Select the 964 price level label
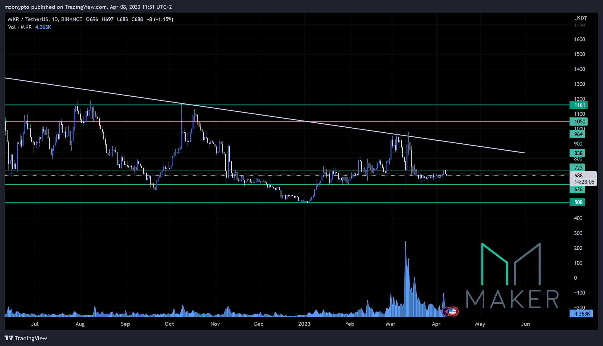This screenshot has width=603, height=346. pos(577,134)
